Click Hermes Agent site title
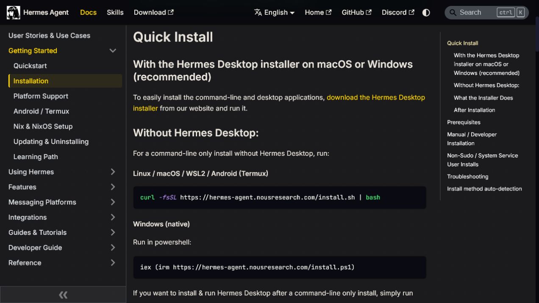The height and width of the screenshot is (303, 539). pyautogui.click(x=46, y=12)
